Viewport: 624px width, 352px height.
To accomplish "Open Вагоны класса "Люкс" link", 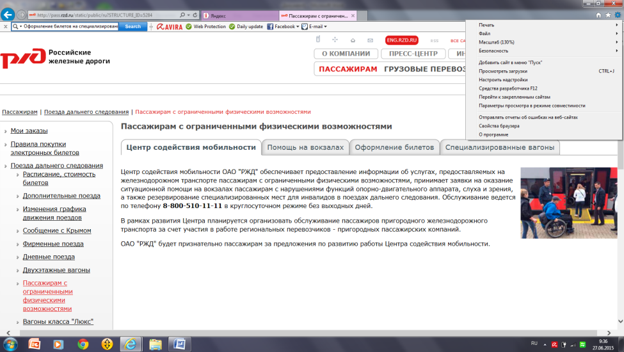I will [58, 321].
